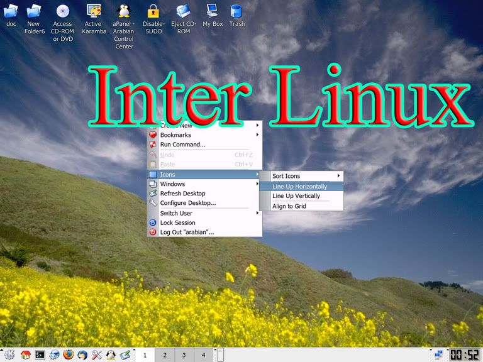The width and height of the screenshot is (483, 362).
Task: Select Line Up Vertically
Action: [301, 196]
